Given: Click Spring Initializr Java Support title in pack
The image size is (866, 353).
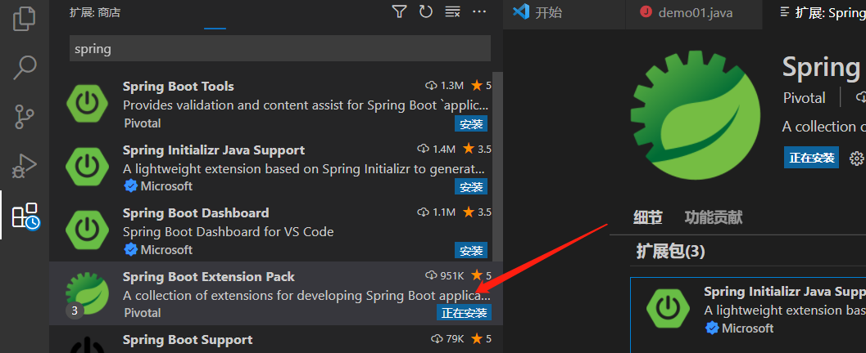Looking at the screenshot, I should tap(785, 292).
